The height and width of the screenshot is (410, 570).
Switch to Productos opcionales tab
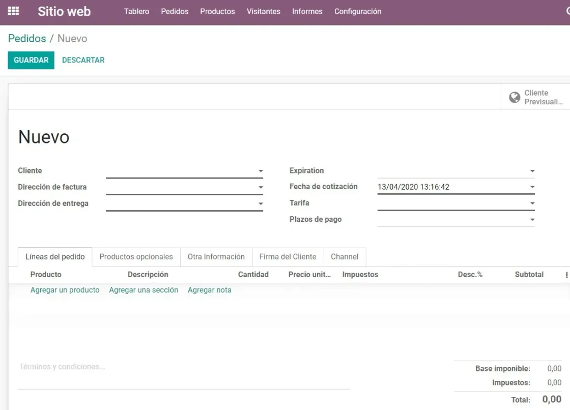tap(136, 257)
